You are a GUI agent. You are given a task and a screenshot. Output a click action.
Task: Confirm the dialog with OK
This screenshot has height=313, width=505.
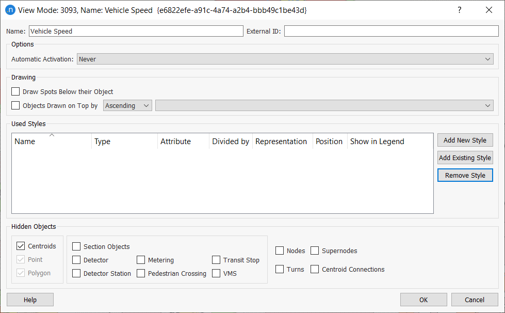[x=423, y=300]
